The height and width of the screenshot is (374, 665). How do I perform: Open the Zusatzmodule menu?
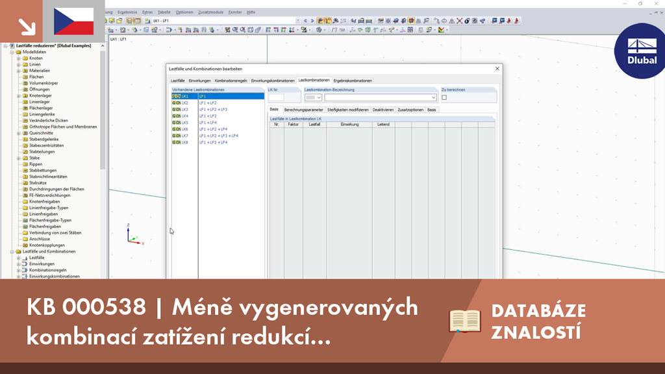coord(211,12)
